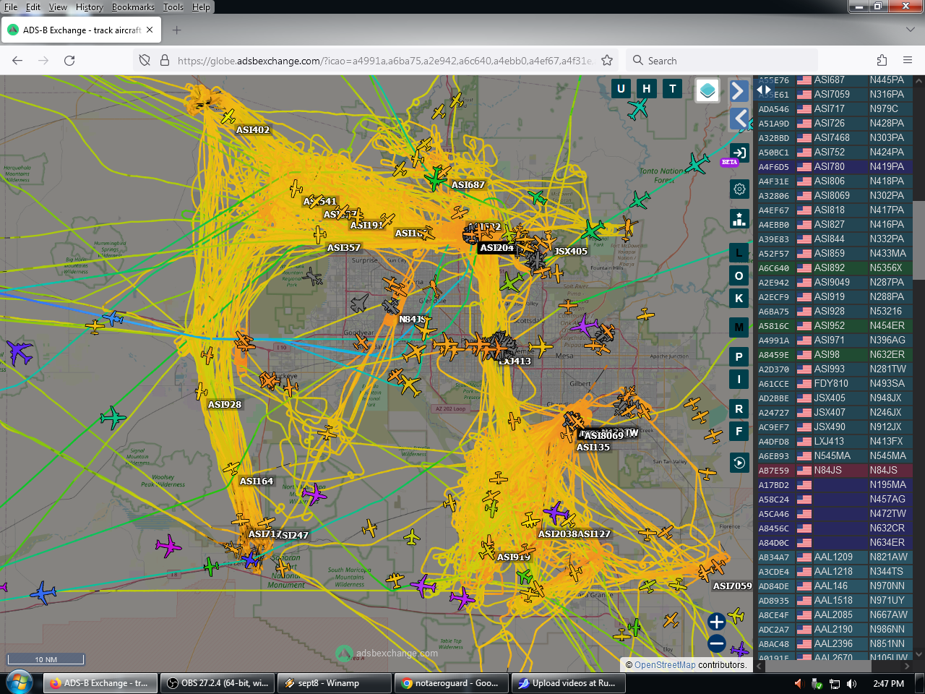Click the muted red speaker tray icon
This screenshot has width=925, height=694.
point(799,683)
